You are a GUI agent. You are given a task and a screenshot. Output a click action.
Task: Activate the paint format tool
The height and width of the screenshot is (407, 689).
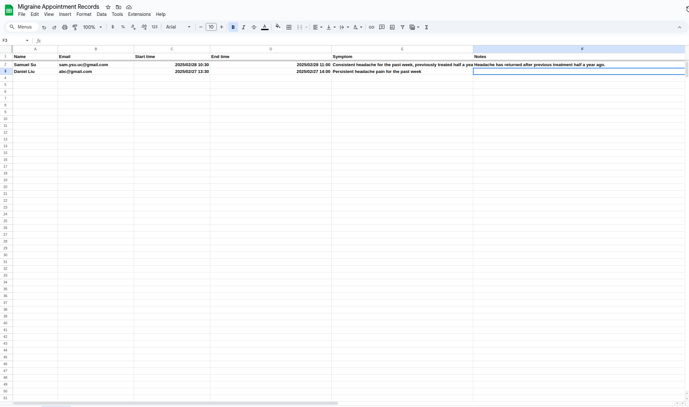(x=75, y=27)
